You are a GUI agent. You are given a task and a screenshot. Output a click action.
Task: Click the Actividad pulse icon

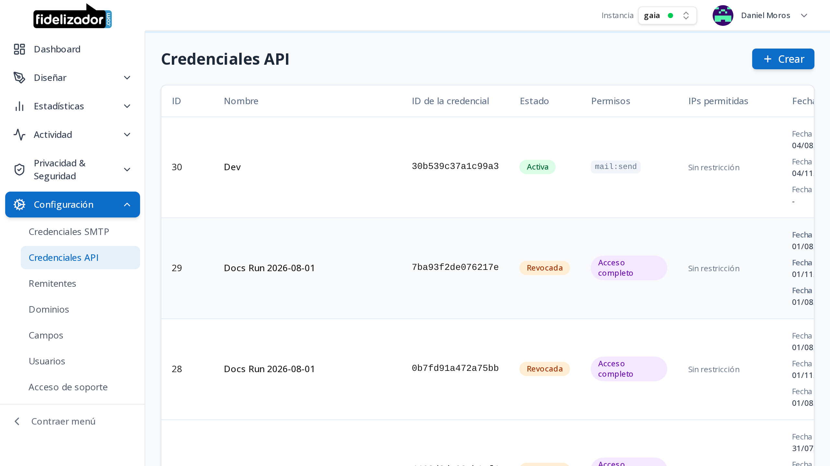pos(19,135)
